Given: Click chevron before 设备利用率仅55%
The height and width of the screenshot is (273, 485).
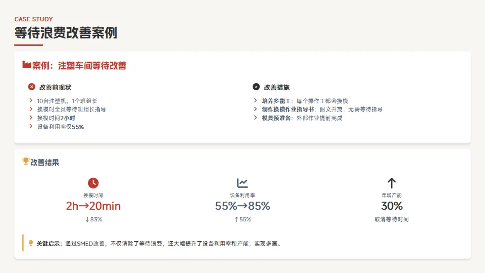Looking at the screenshot, I should pos(31,126).
